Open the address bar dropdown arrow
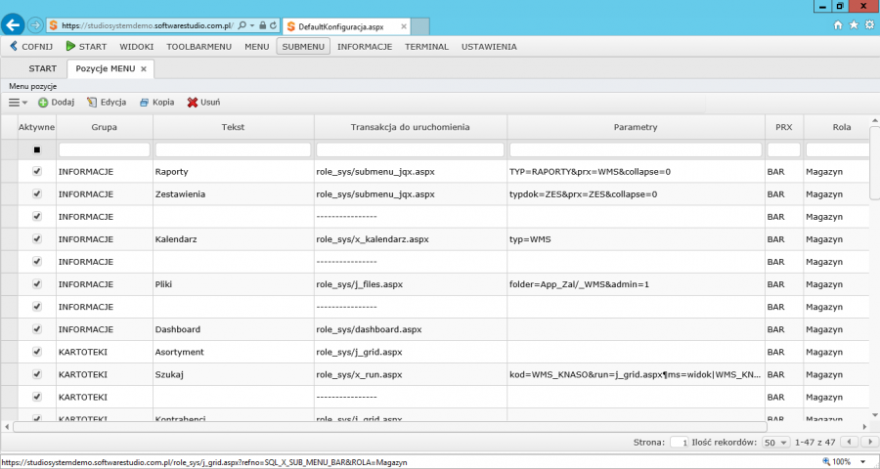880x469 pixels. (252, 25)
